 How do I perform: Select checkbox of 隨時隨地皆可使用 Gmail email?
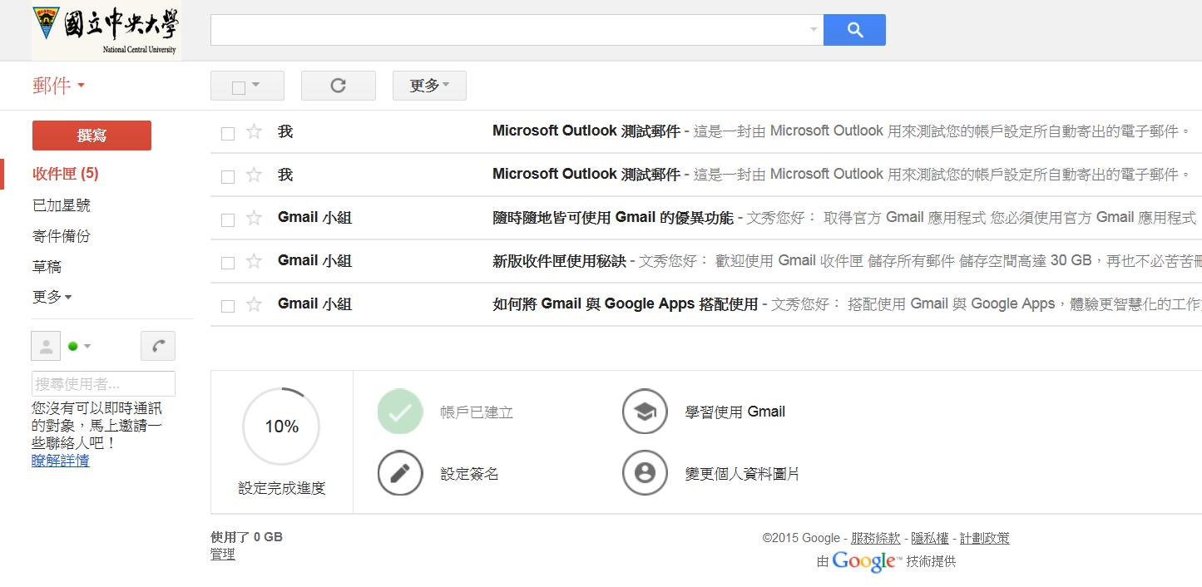(x=228, y=220)
